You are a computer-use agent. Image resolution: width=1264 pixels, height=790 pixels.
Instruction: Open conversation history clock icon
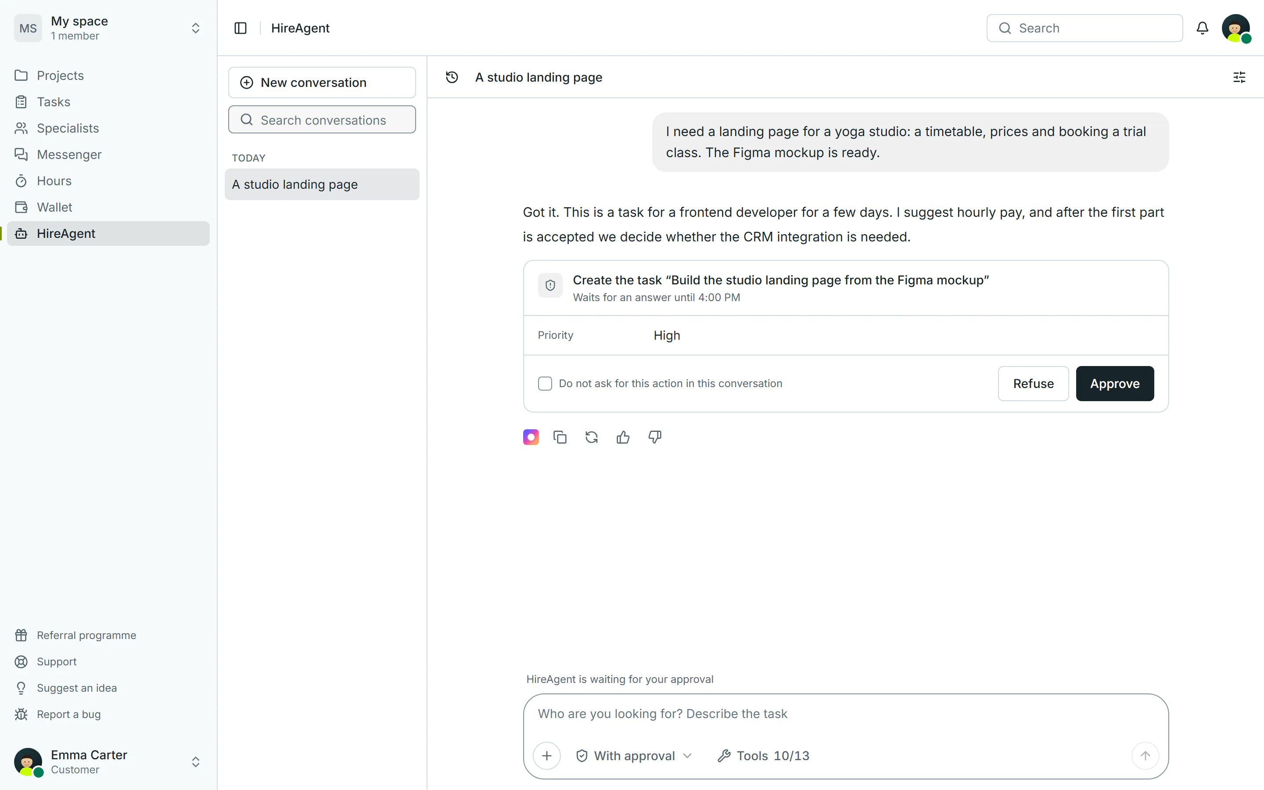tap(452, 77)
